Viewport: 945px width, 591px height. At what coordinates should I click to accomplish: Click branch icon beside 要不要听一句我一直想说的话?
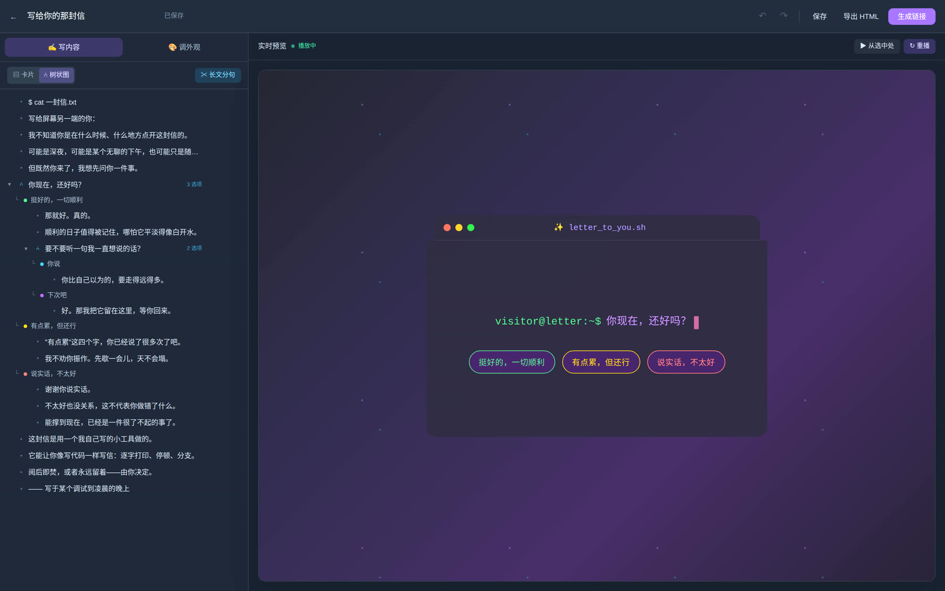tap(38, 248)
